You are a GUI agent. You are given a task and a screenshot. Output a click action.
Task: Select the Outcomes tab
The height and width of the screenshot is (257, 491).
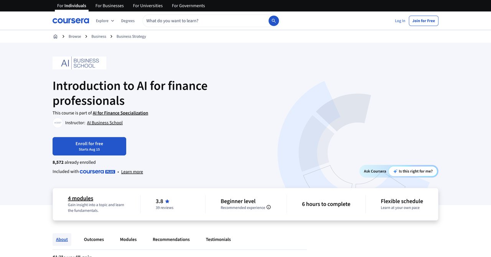coord(94,239)
